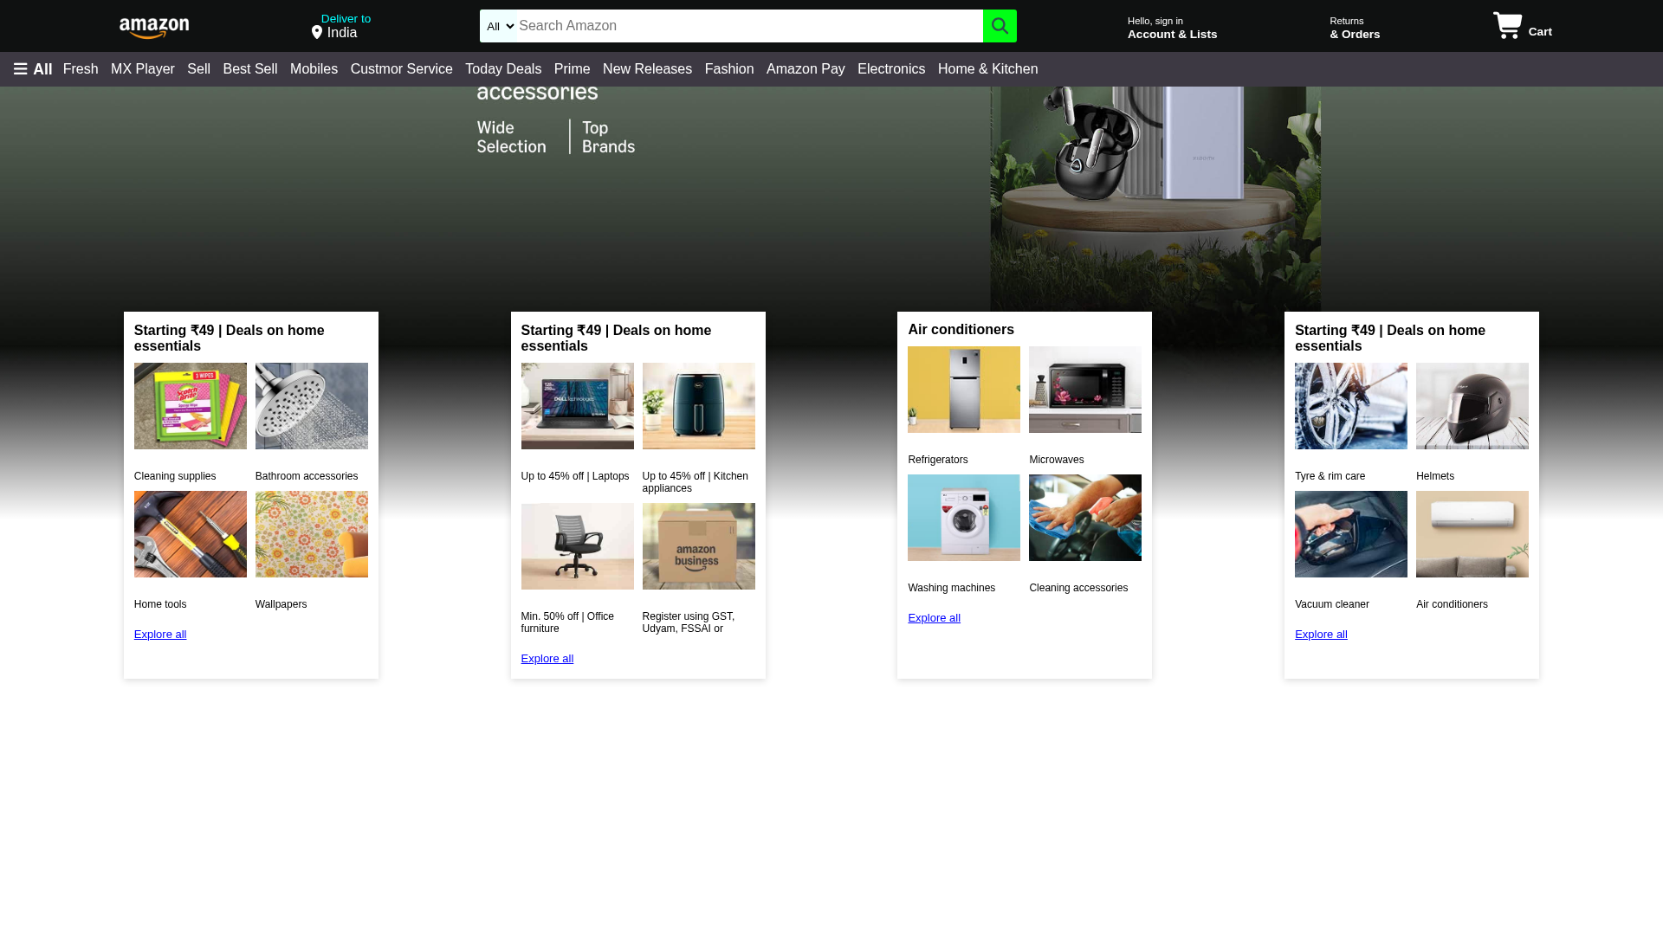Click the delivery location pin for India
The height and width of the screenshot is (935, 1663).
click(317, 31)
